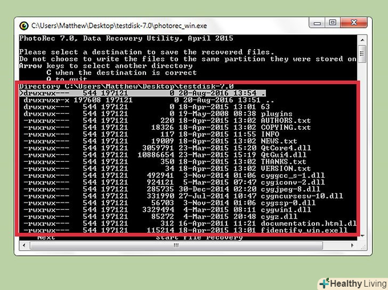Screen dimensions: 388x290
Task: Click the AUTHORS.txt file entry
Action: 167,121
